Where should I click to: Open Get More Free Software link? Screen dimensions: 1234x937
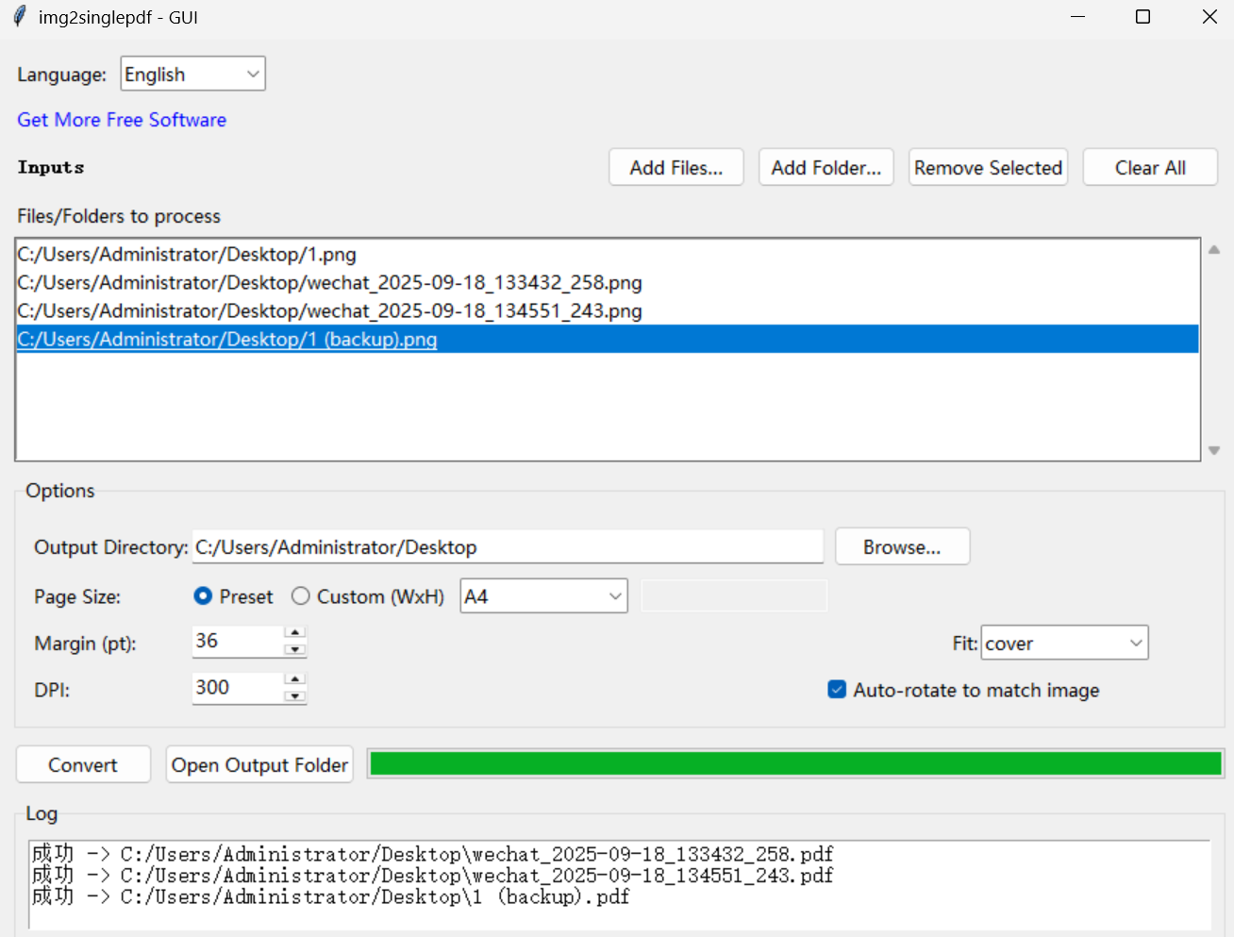[x=122, y=120]
